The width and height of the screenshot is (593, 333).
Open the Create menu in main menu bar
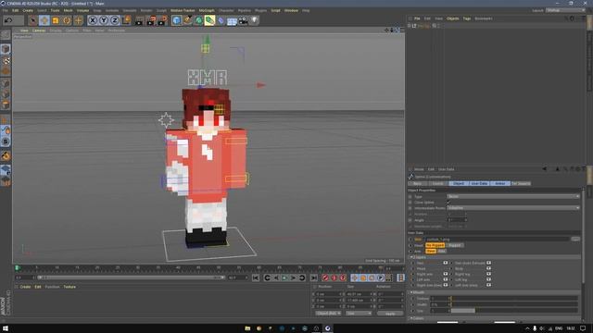[28, 10]
